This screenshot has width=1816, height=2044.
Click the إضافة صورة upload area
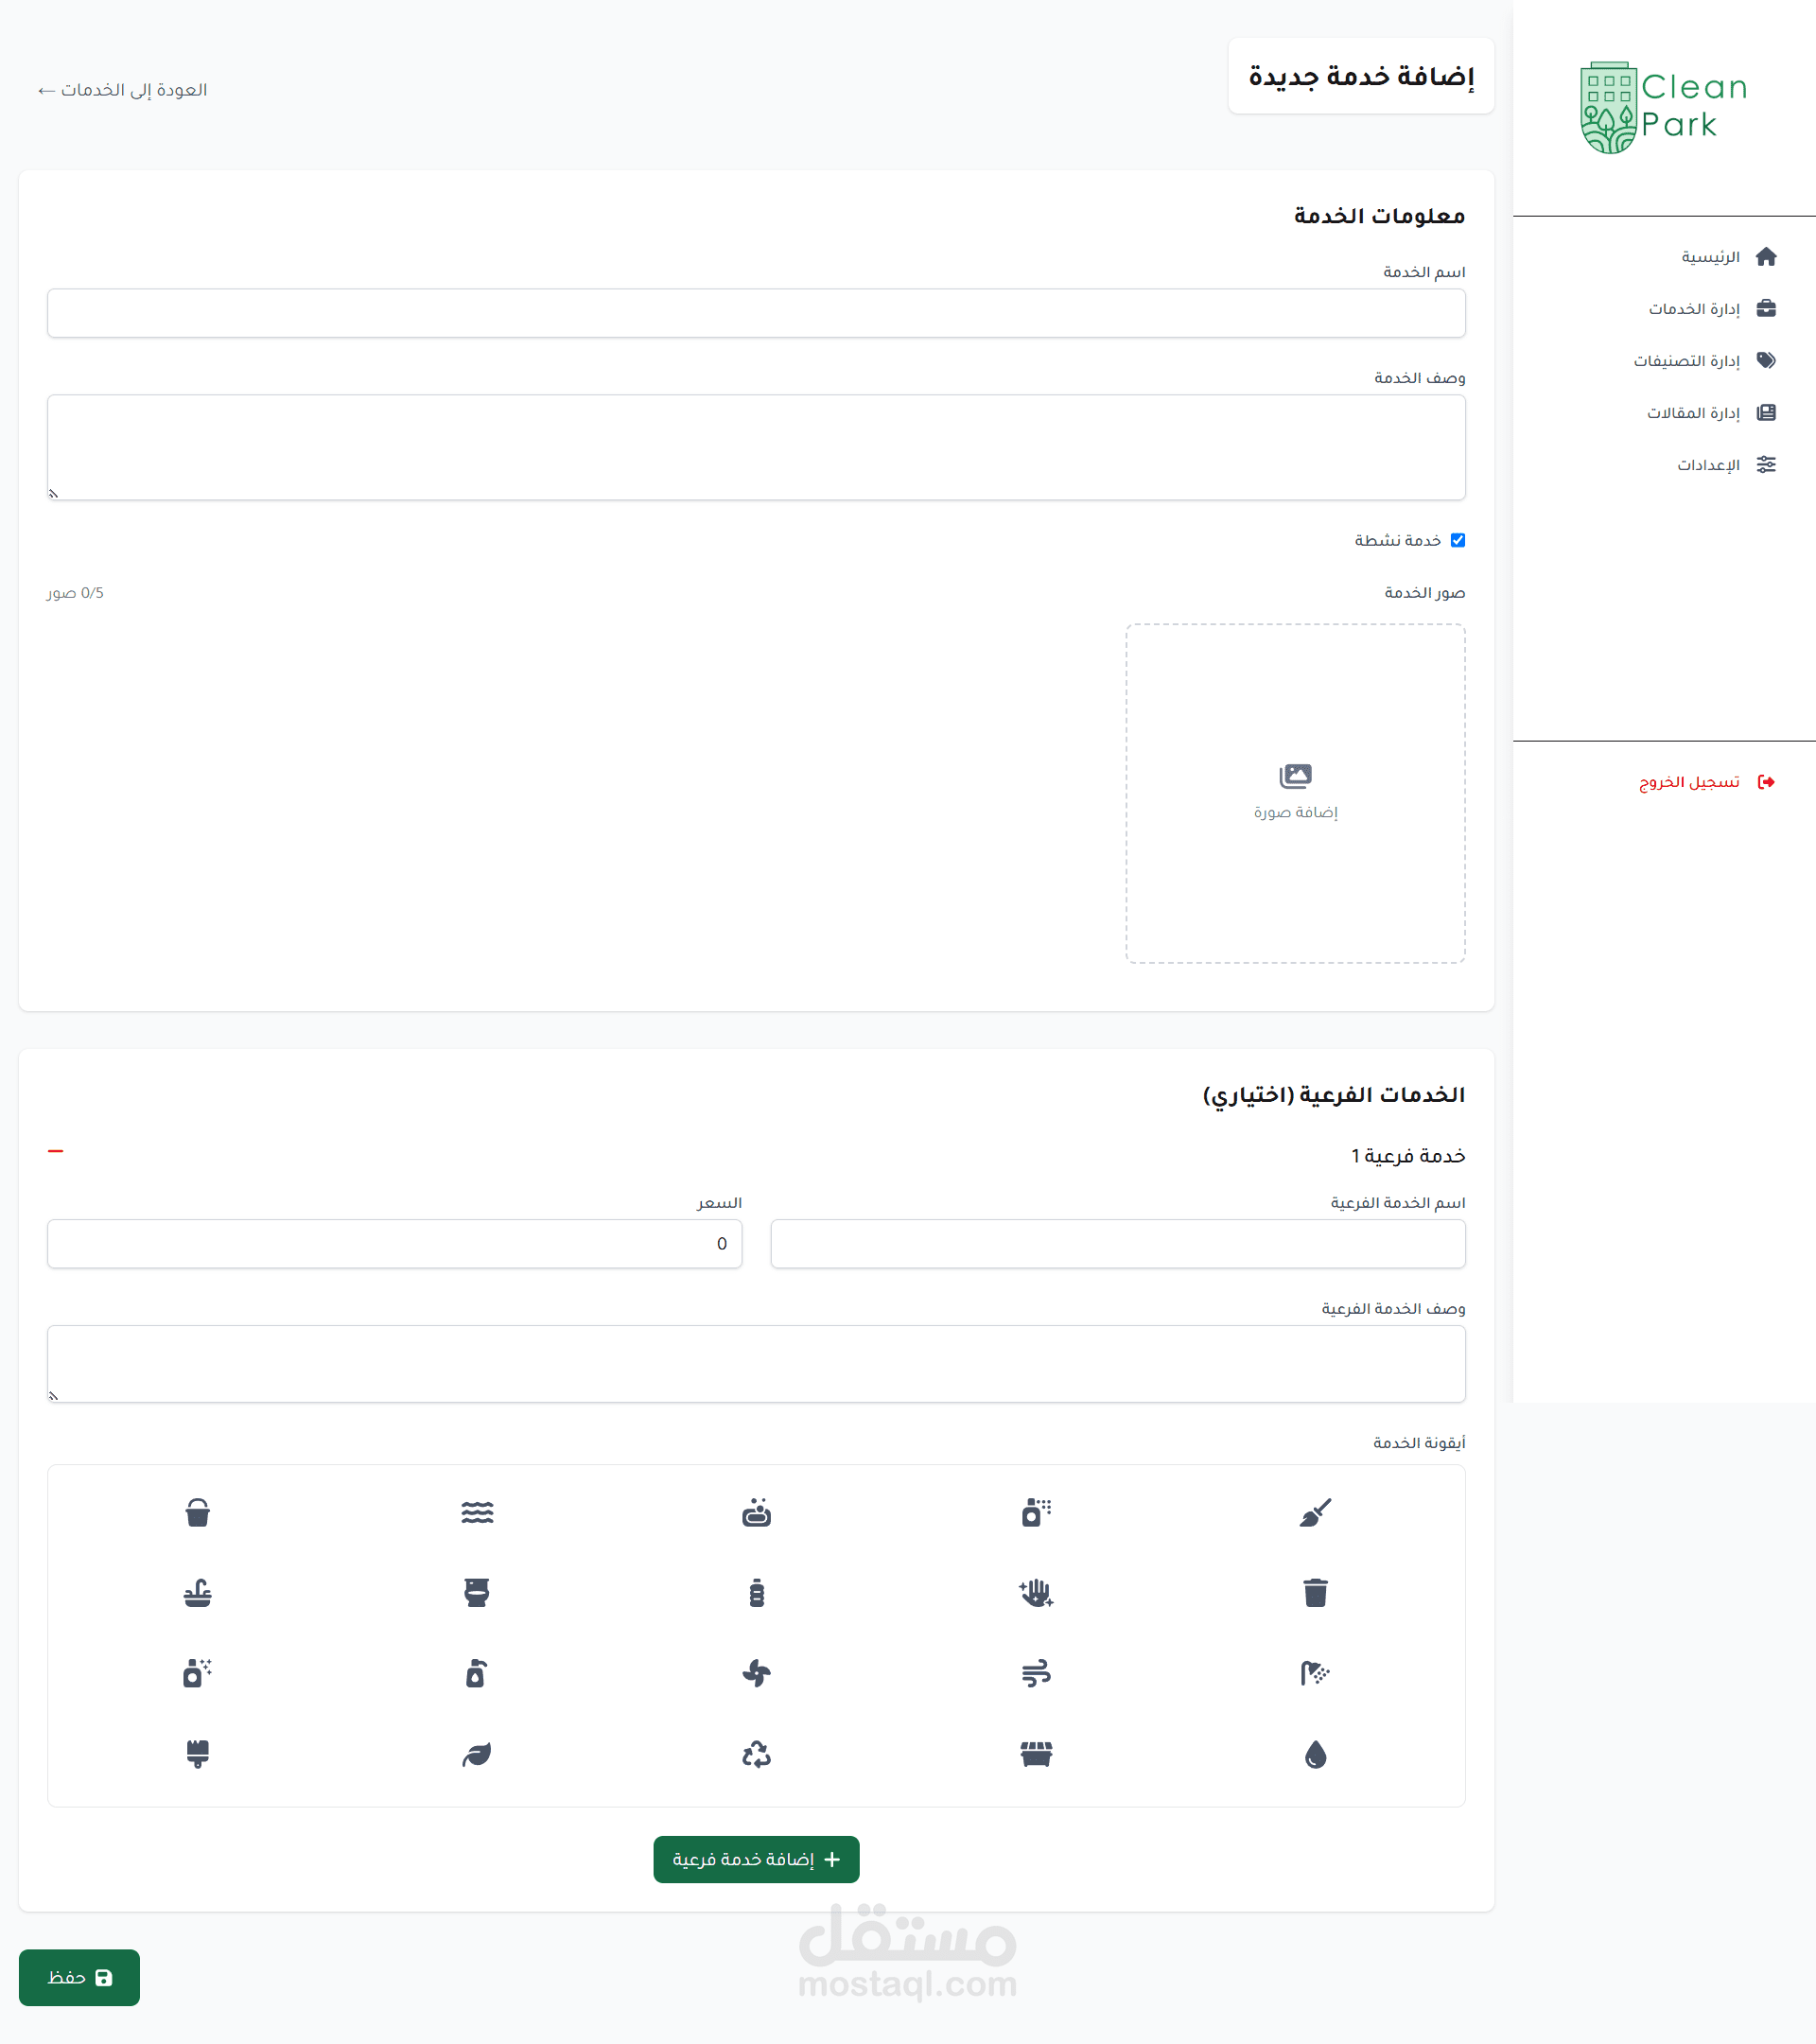[1295, 793]
